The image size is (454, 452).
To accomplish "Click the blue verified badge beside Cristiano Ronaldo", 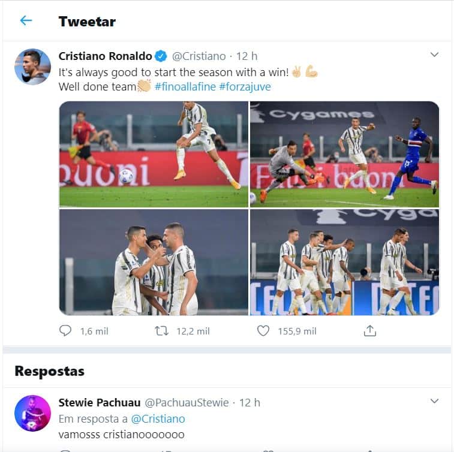I will 161,56.
